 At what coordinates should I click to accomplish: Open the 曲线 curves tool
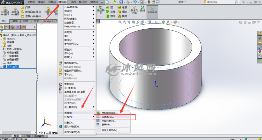(x=143, y=9)
